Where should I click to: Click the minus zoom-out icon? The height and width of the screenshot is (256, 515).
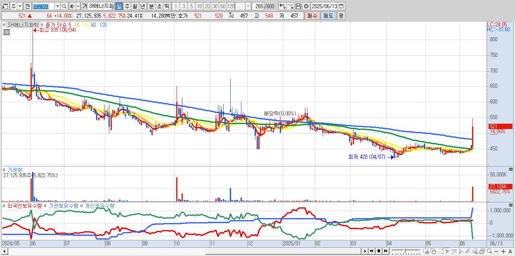[x=496, y=251]
